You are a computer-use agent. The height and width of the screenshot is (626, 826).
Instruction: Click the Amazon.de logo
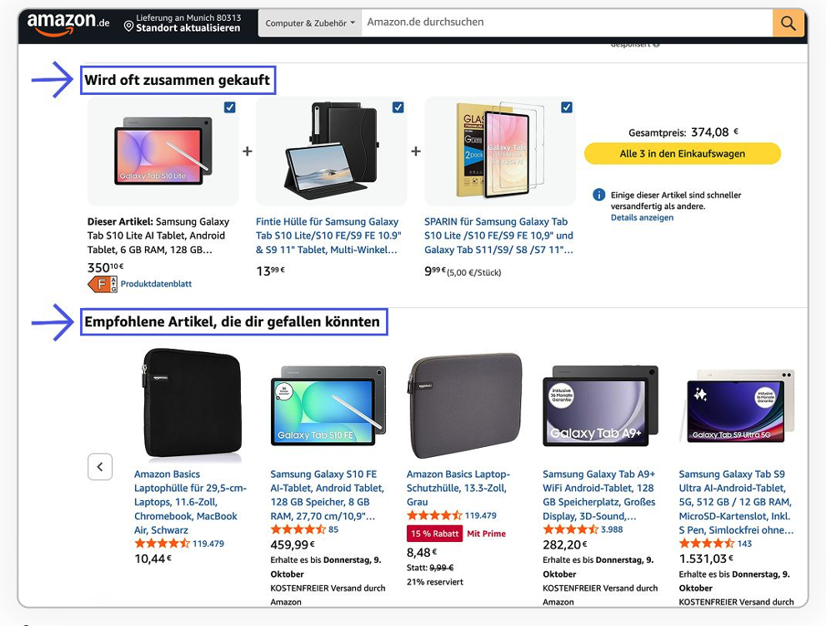(x=63, y=22)
